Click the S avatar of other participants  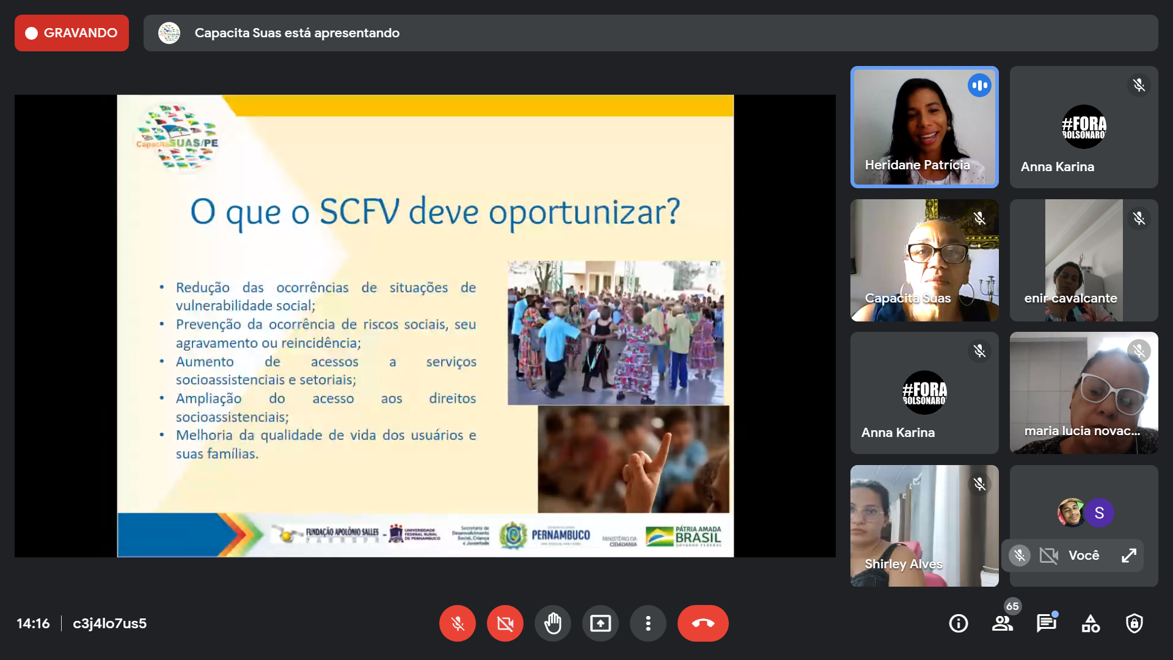coord(1099,513)
